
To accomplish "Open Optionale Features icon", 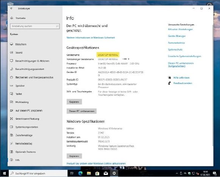I will (11, 152).
